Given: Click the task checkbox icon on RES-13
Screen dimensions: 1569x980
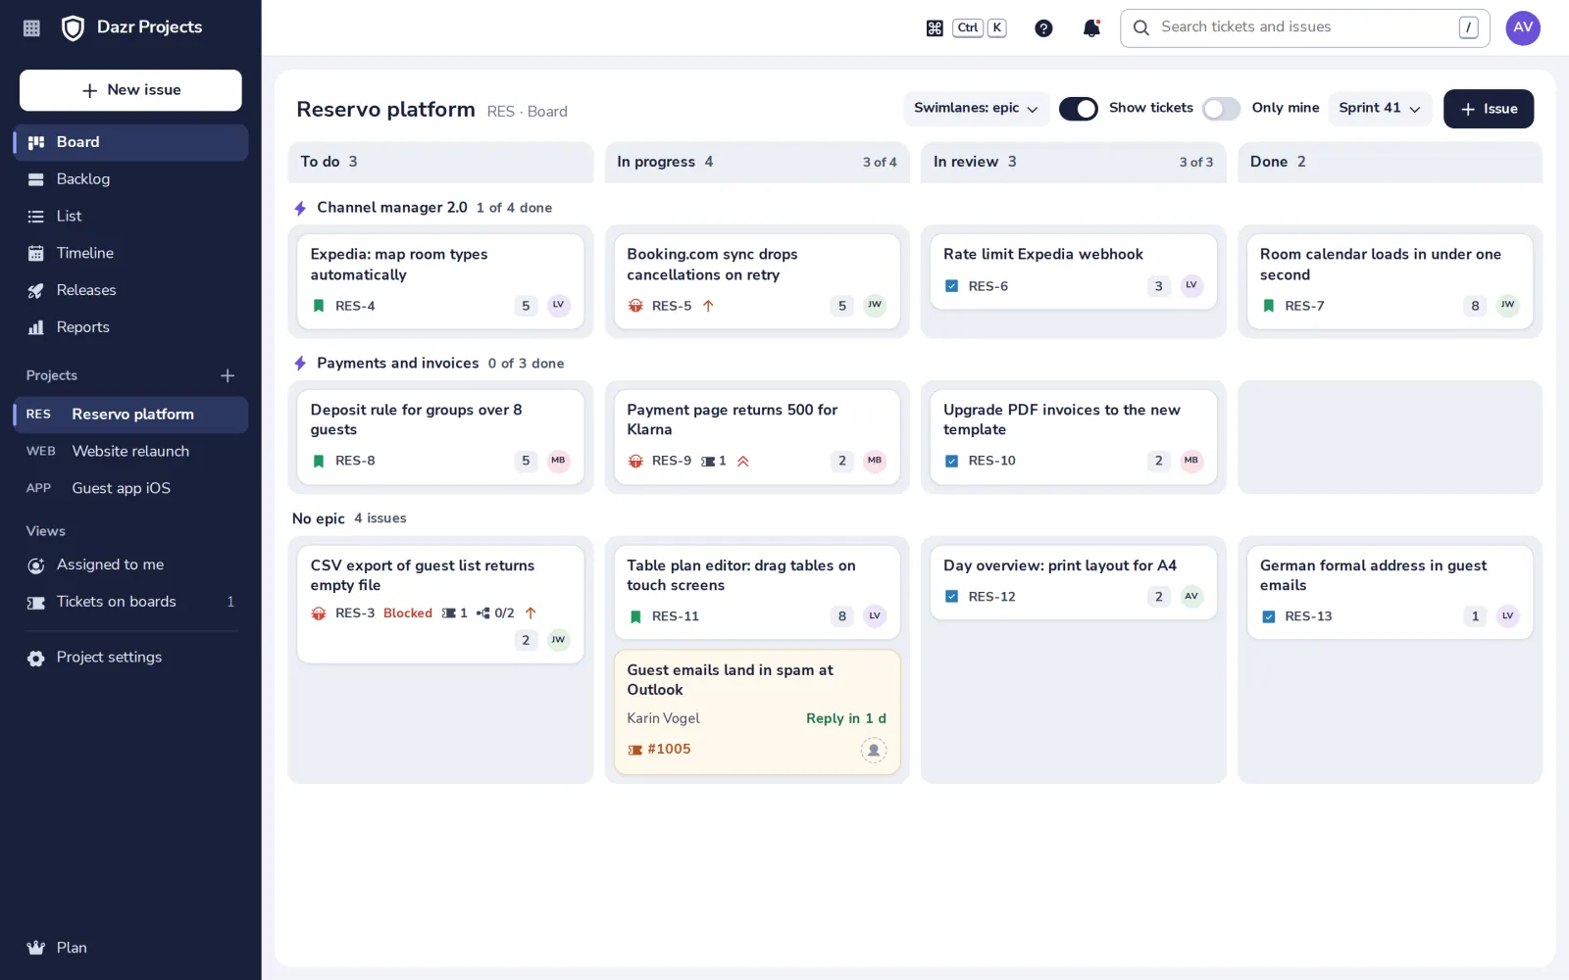Looking at the screenshot, I should pyautogui.click(x=1268, y=616).
